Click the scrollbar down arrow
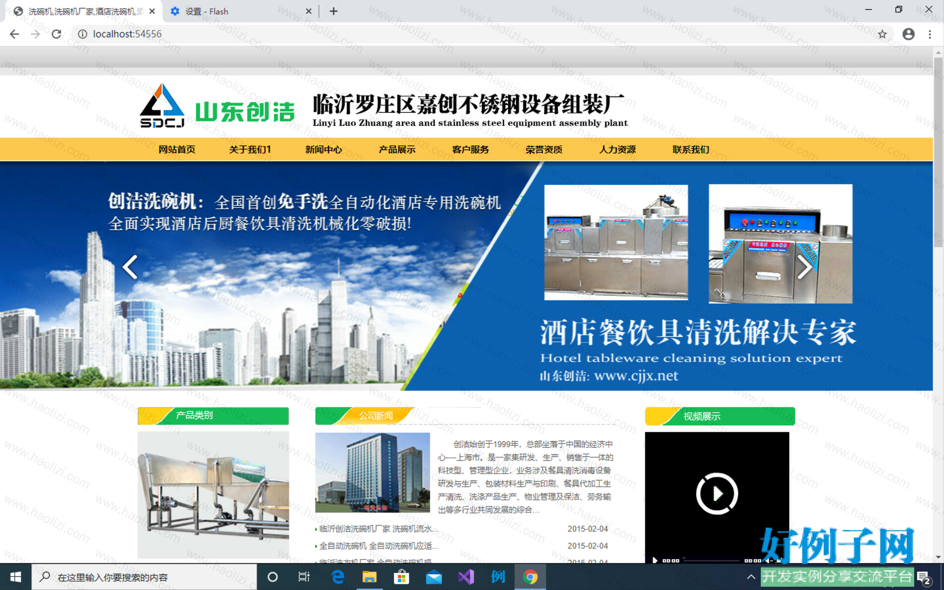The image size is (944, 590). coord(938,557)
